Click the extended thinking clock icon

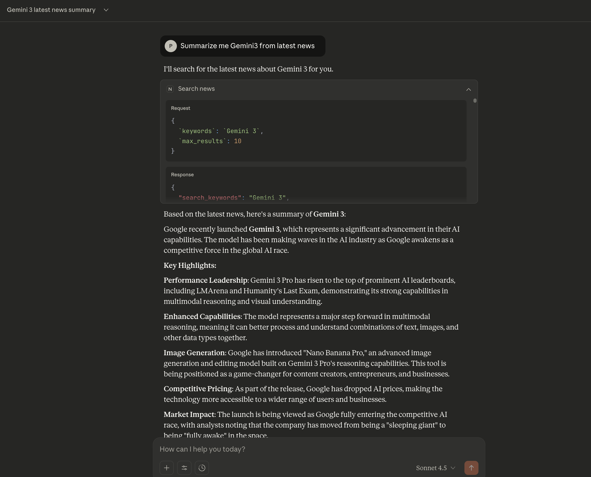point(202,468)
